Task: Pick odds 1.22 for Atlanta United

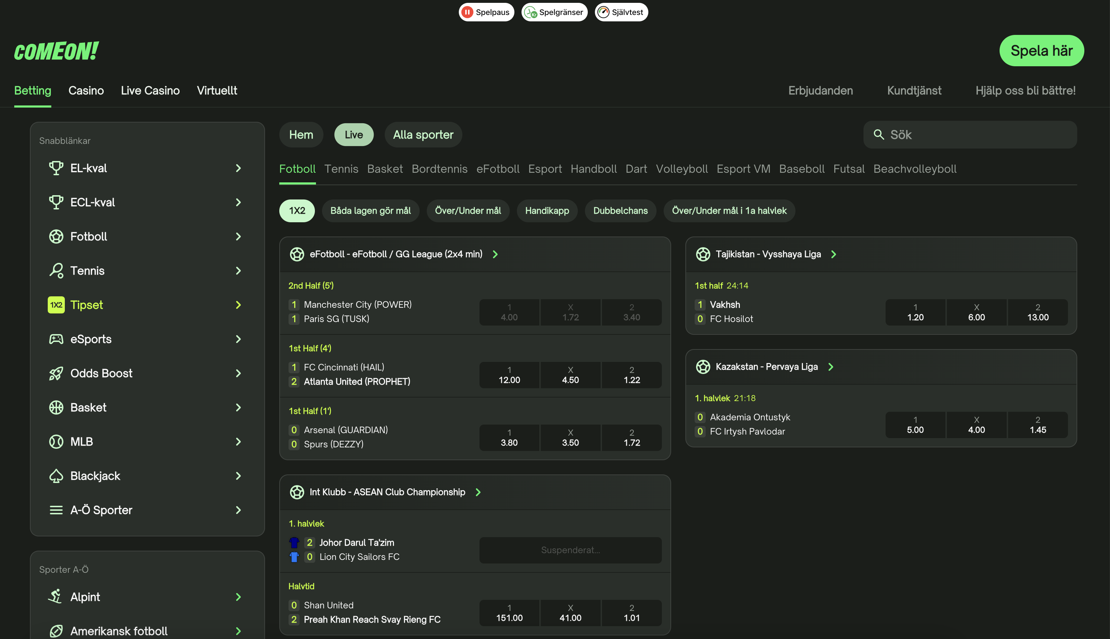Action: [x=631, y=375]
